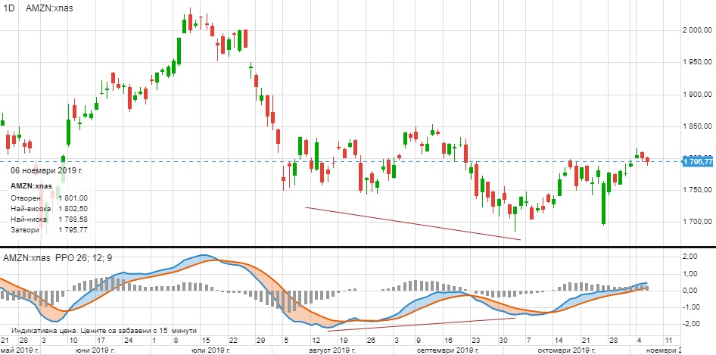The width and height of the screenshot is (716, 355).
Task: Select the PPO 26; 12; 9 indicator label
Action: pyautogui.click(x=83, y=258)
